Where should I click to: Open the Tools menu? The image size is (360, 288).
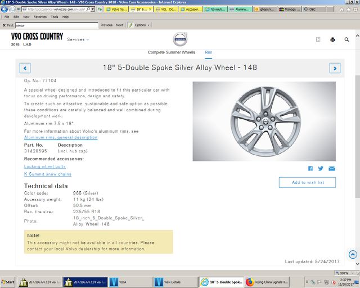pyautogui.click(x=55, y=17)
